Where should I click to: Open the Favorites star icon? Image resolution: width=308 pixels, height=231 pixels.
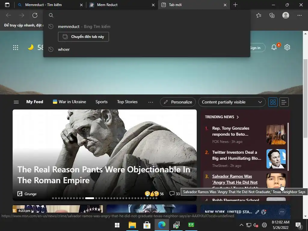[x=259, y=15]
